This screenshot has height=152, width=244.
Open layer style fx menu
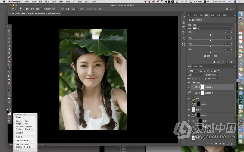coord(212,144)
